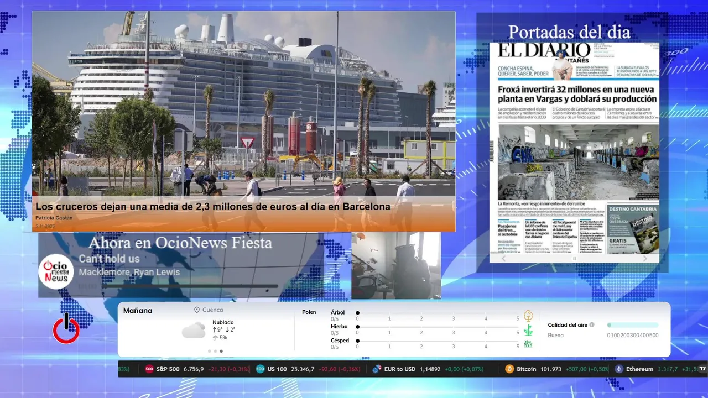
Task: Click the Árbol pollen level slider
Action: point(438,313)
